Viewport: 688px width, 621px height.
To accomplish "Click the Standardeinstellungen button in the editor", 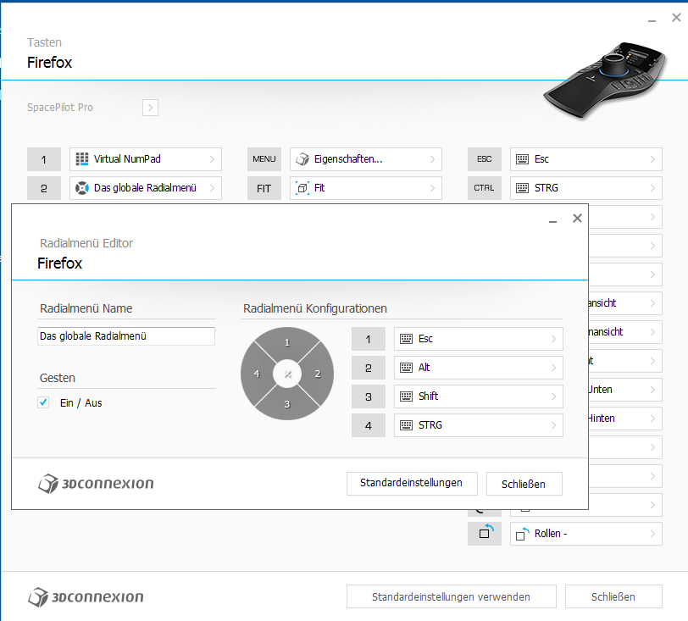I will pos(412,484).
